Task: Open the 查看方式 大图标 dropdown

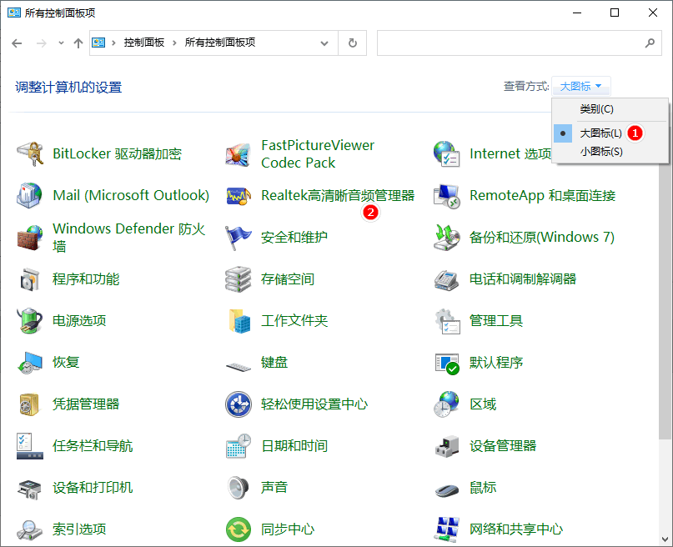Action: [x=580, y=86]
